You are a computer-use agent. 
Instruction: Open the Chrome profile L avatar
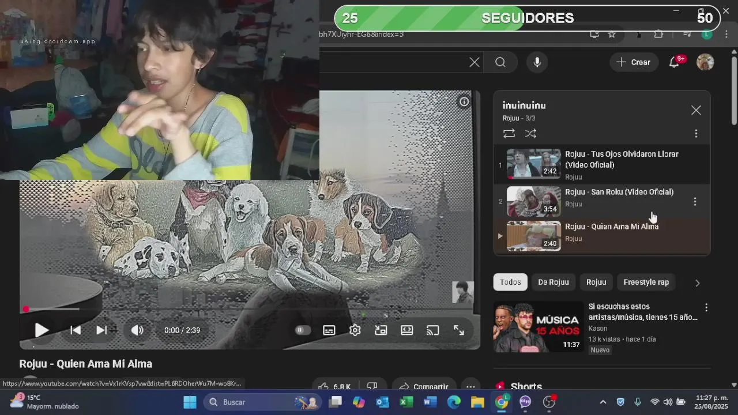pyautogui.click(x=706, y=35)
